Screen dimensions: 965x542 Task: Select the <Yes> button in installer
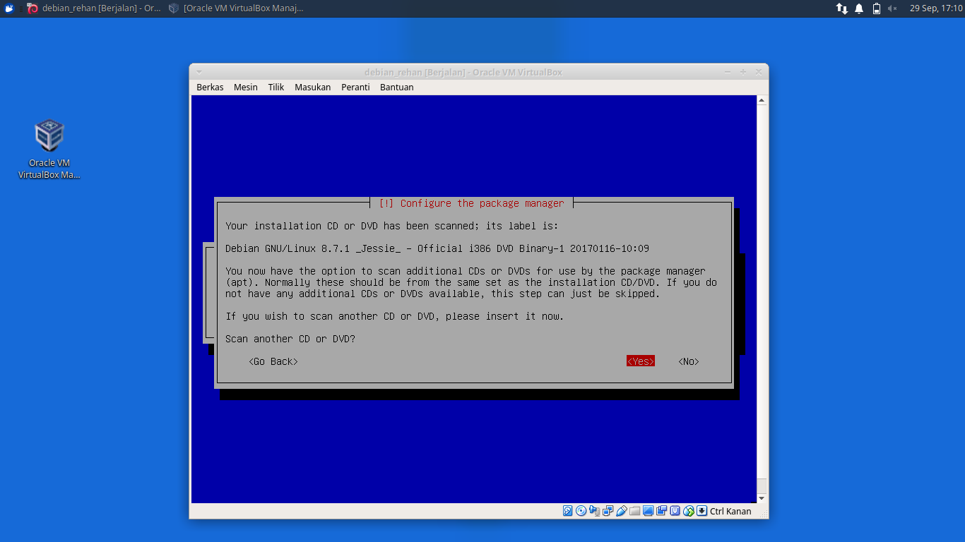641,361
